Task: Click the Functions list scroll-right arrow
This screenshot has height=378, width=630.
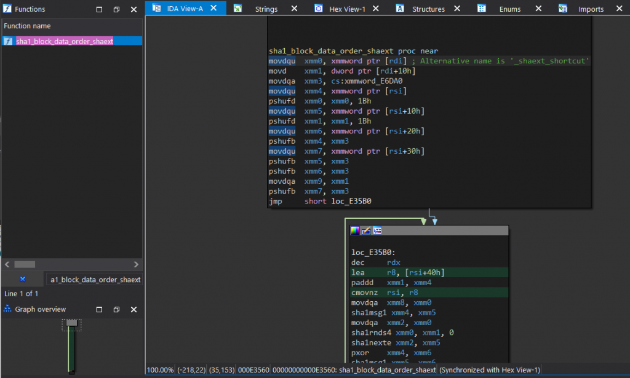Action: tap(136, 264)
